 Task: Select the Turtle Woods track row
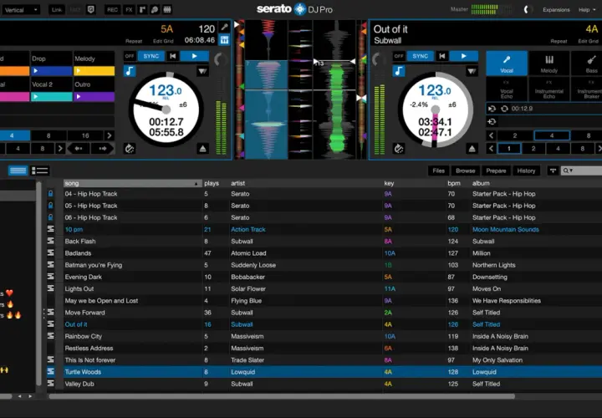[324, 372]
